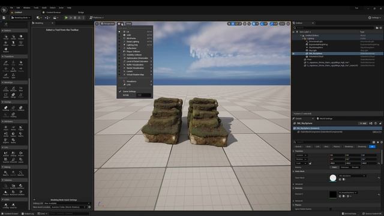This screenshot has height=216, width=384.
Task: Select DirectionalLight in Outliner
Action: [x=316, y=41]
